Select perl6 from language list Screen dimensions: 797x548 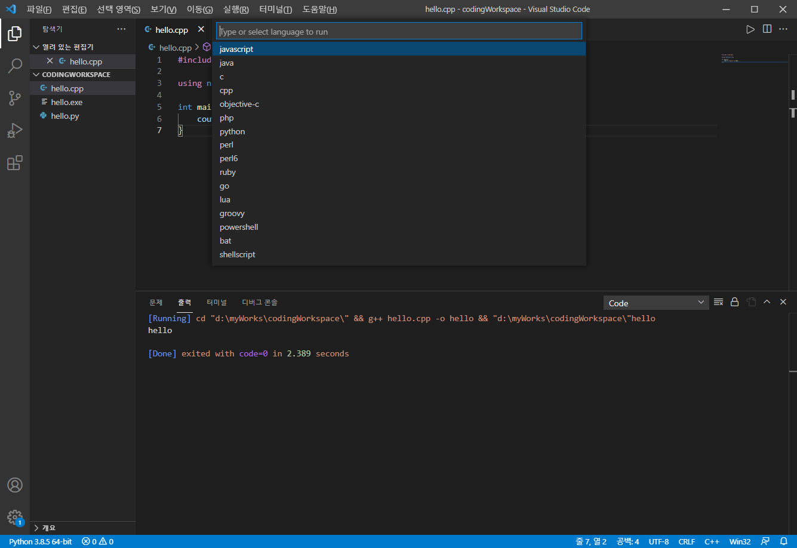tap(399, 158)
